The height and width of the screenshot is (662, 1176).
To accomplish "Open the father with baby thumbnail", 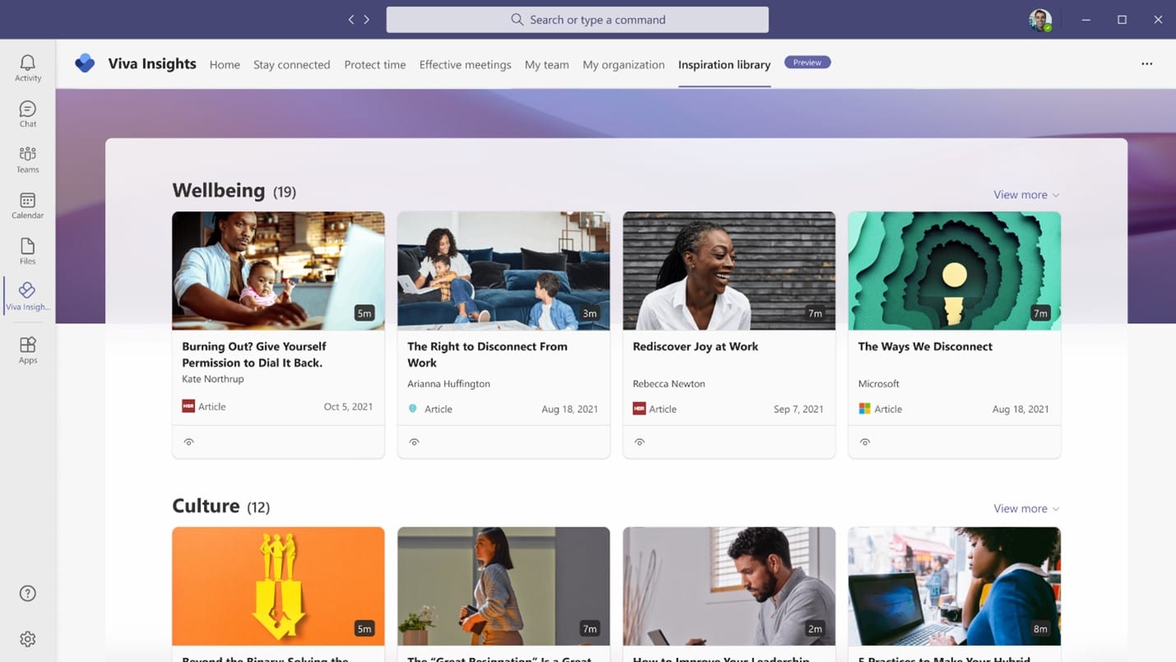I will pos(278,271).
